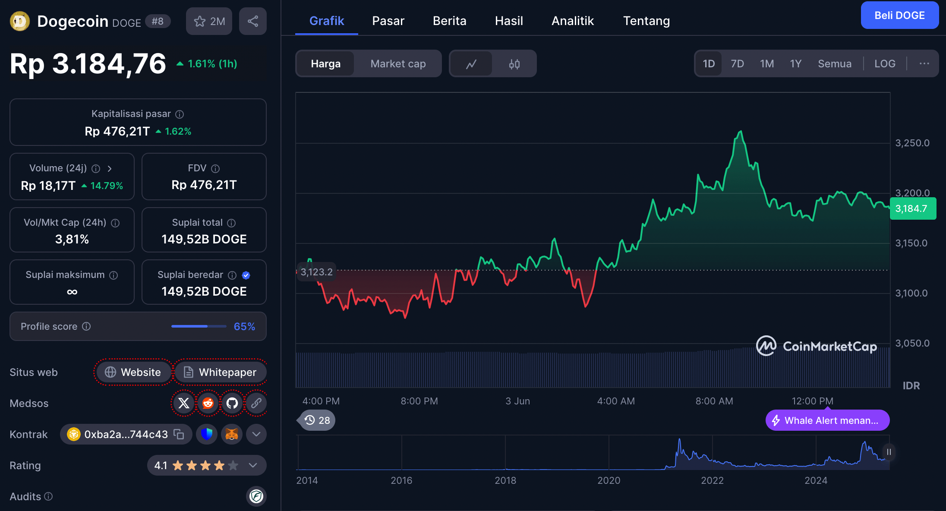946x511 pixels.
Task: Click the Rp 476,21T market cap value
Action: click(x=117, y=131)
